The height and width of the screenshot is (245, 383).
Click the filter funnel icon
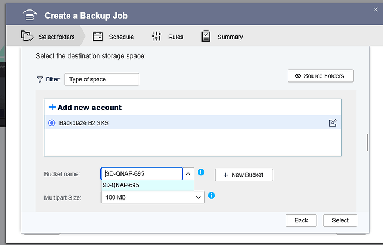point(39,79)
